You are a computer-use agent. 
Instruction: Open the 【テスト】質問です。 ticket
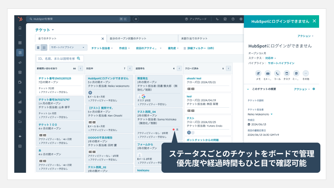(101, 108)
